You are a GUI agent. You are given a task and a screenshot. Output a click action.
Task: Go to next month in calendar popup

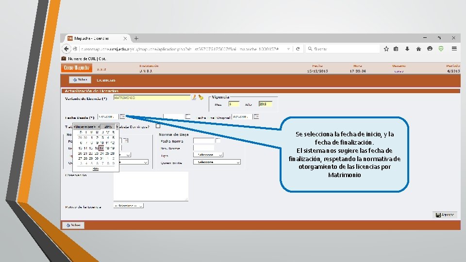pos(95,127)
